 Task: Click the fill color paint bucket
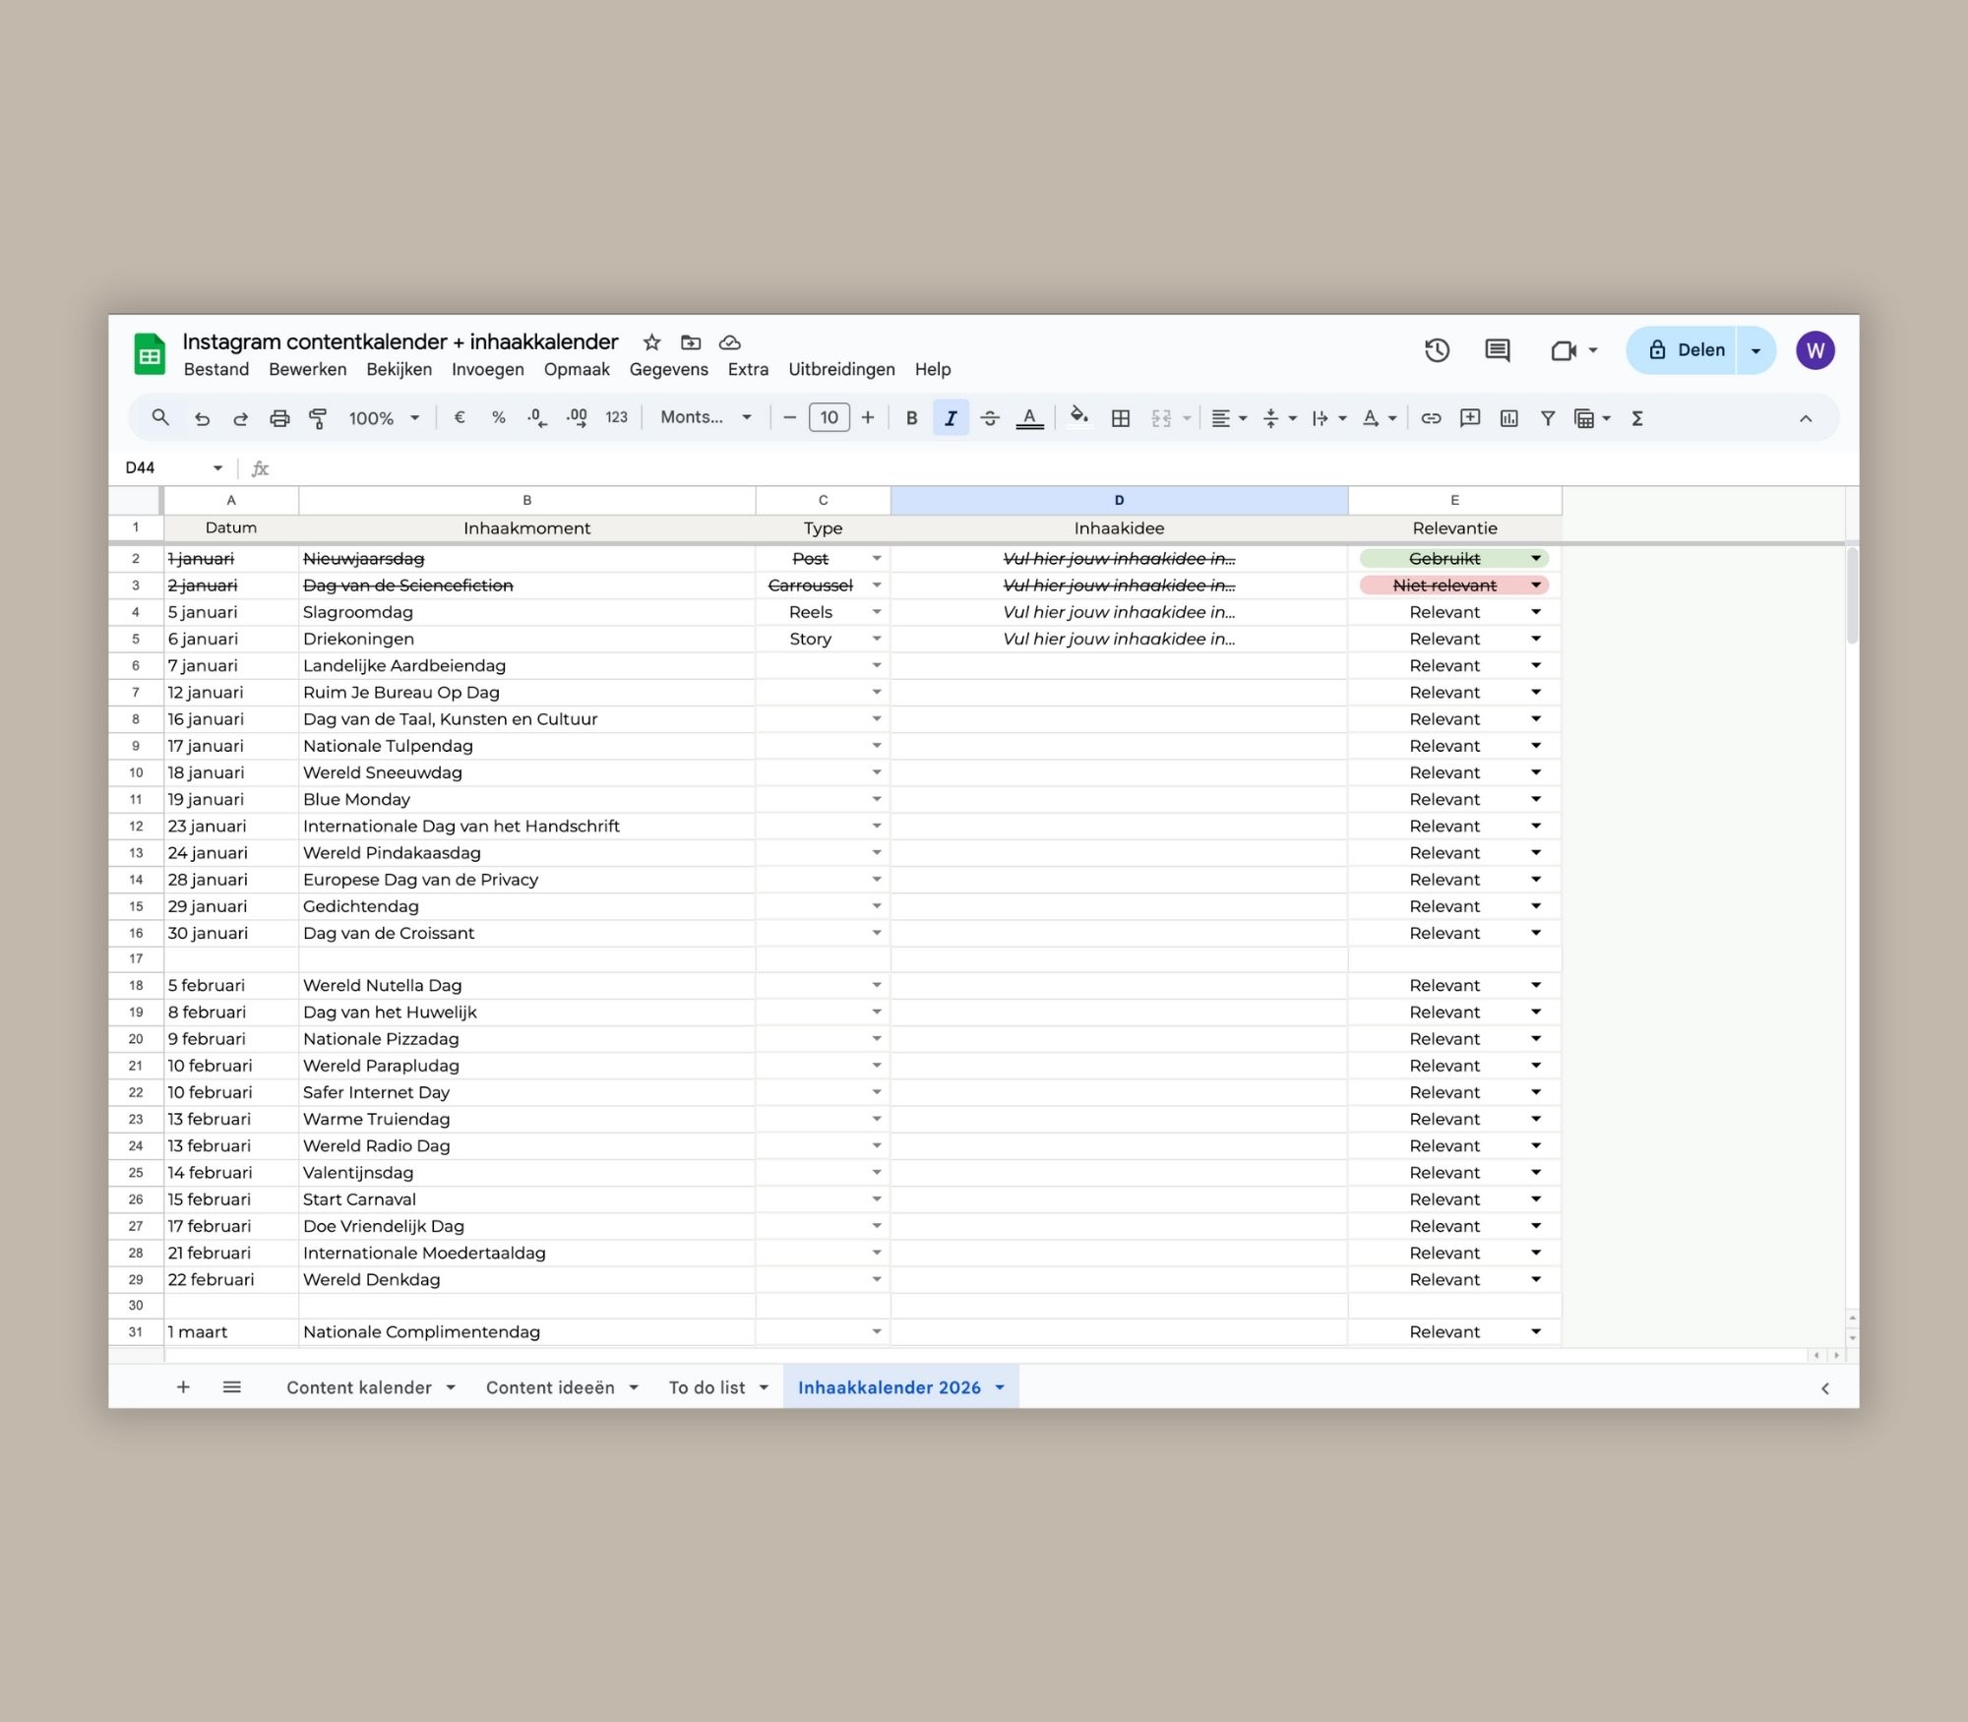(1078, 417)
